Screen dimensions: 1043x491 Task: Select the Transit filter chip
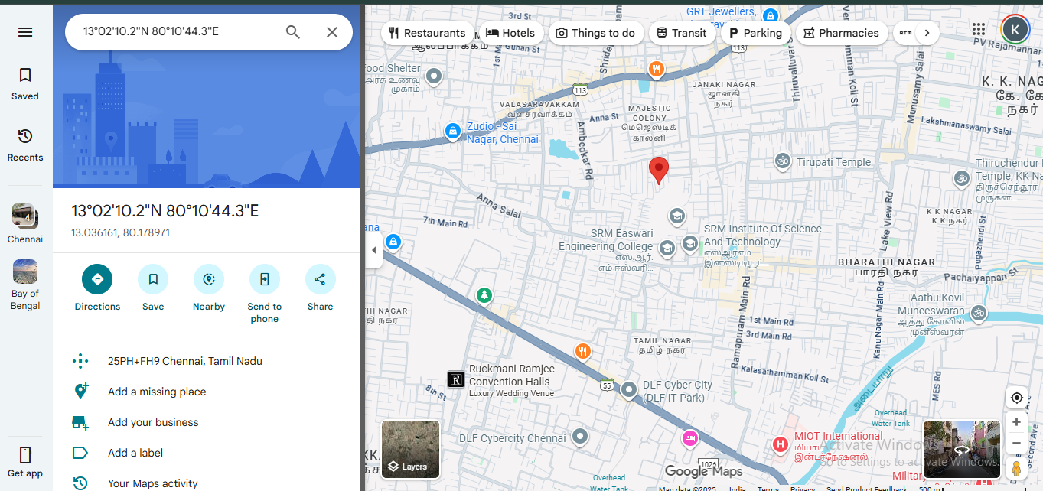(x=682, y=33)
